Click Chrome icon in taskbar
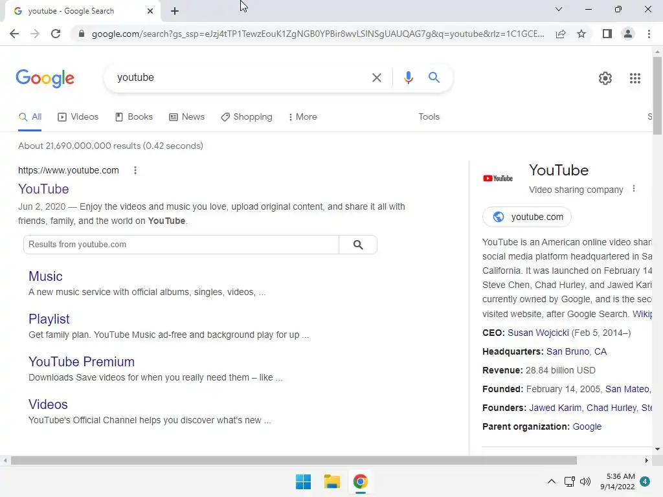 point(360,481)
